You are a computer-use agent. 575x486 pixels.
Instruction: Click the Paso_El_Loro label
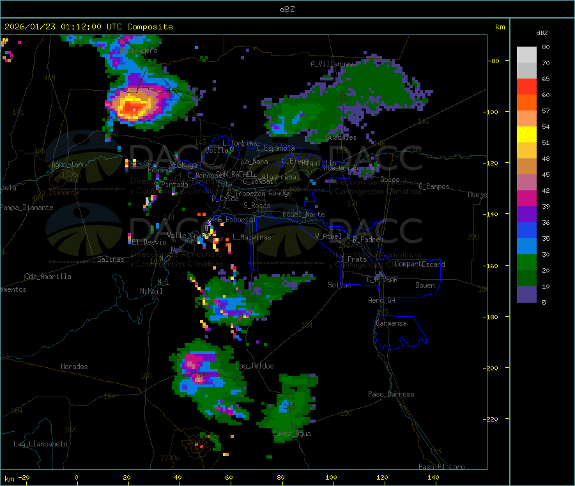[441, 467]
